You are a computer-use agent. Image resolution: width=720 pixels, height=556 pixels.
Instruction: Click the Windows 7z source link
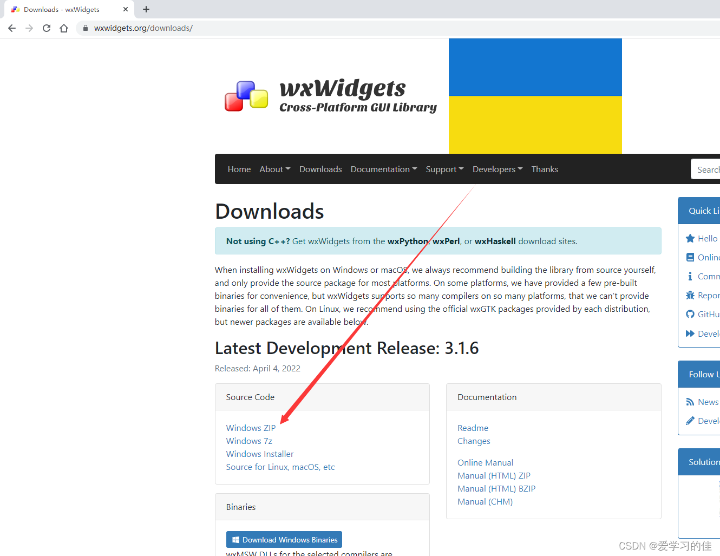[249, 441]
